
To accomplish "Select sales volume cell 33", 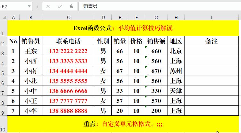I will 120,91.
